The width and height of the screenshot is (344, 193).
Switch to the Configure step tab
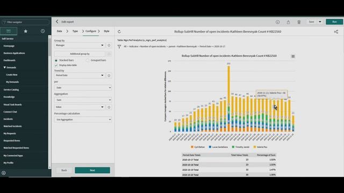pos(91,31)
